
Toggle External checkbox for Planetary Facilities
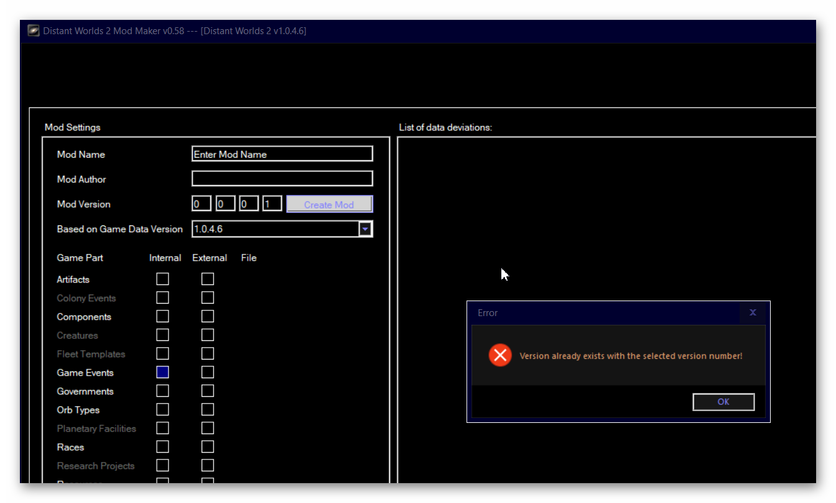click(x=208, y=428)
